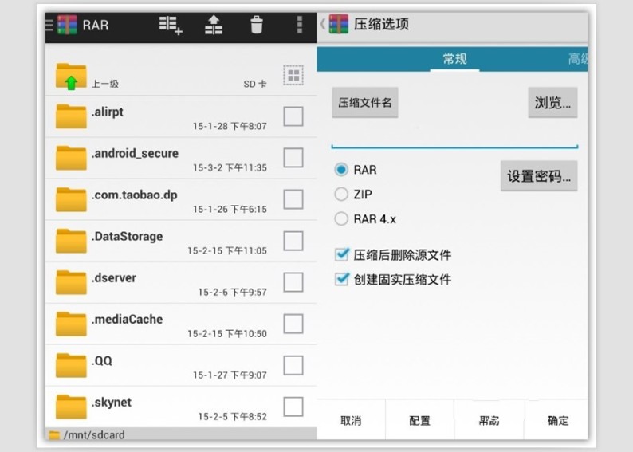The width and height of the screenshot is (633, 452).
Task: Open the .mediaCache folder icon
Action: (71, 324)
